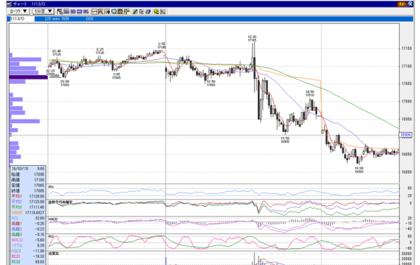Click the third window layout toolbar icon
Screen dimensions: 420x265
point(73,11)
